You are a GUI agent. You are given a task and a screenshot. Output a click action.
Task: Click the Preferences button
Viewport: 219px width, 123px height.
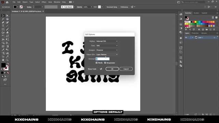(124, 7)
